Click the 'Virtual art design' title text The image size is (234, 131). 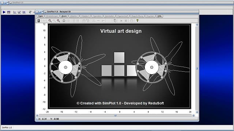point(121,31)
